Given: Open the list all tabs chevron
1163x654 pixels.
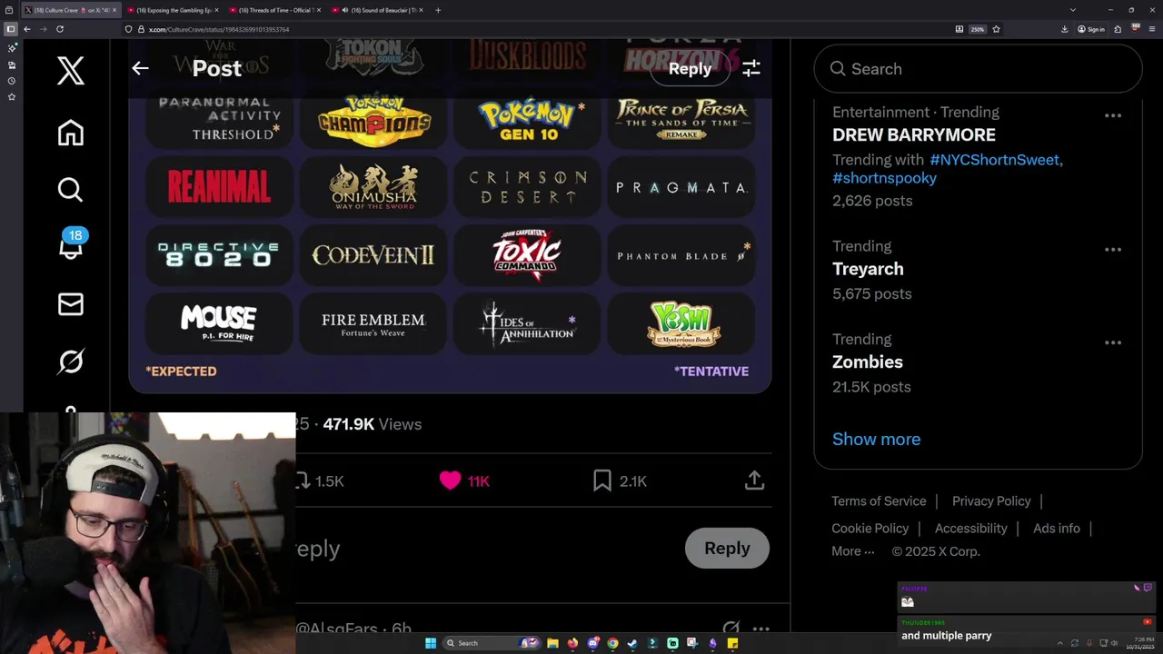Looking at the screenshot, I should pos(1073,10).
